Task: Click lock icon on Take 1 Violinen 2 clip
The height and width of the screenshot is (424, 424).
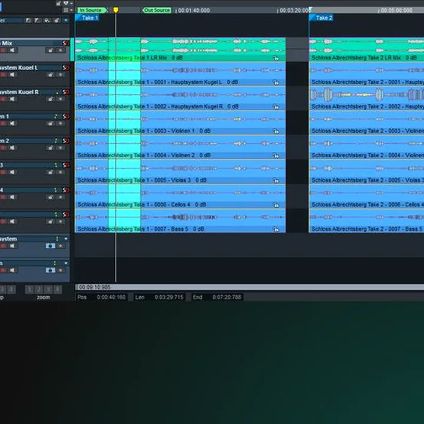Action: point(276,155)
